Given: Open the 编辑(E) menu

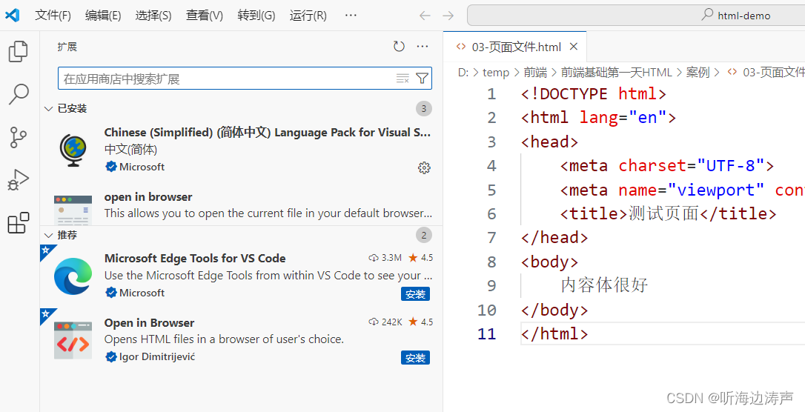Looking at the screenshot, I should (103, 16).
